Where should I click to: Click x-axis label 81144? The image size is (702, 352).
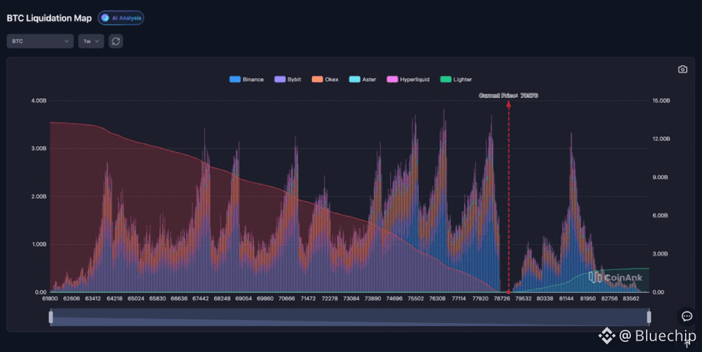[566, 299]
